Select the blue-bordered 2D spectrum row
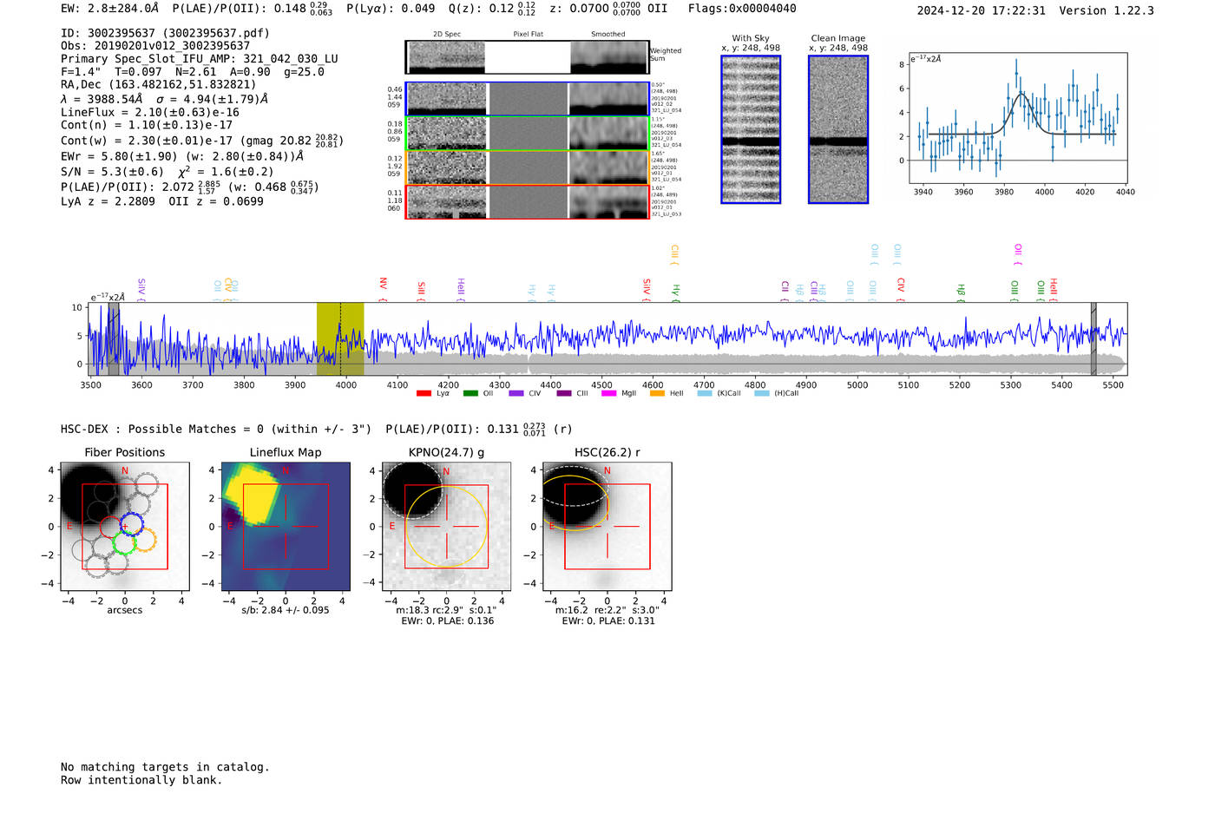The image size is (1215, 827). (527, 99)
